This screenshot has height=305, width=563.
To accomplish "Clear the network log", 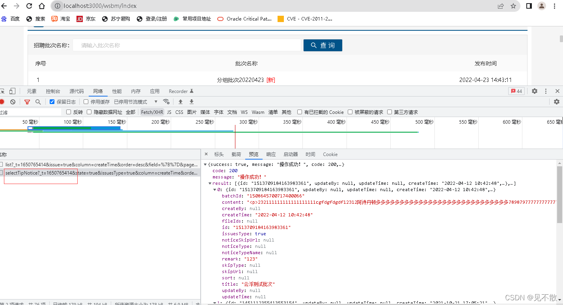I will point(13,102).
